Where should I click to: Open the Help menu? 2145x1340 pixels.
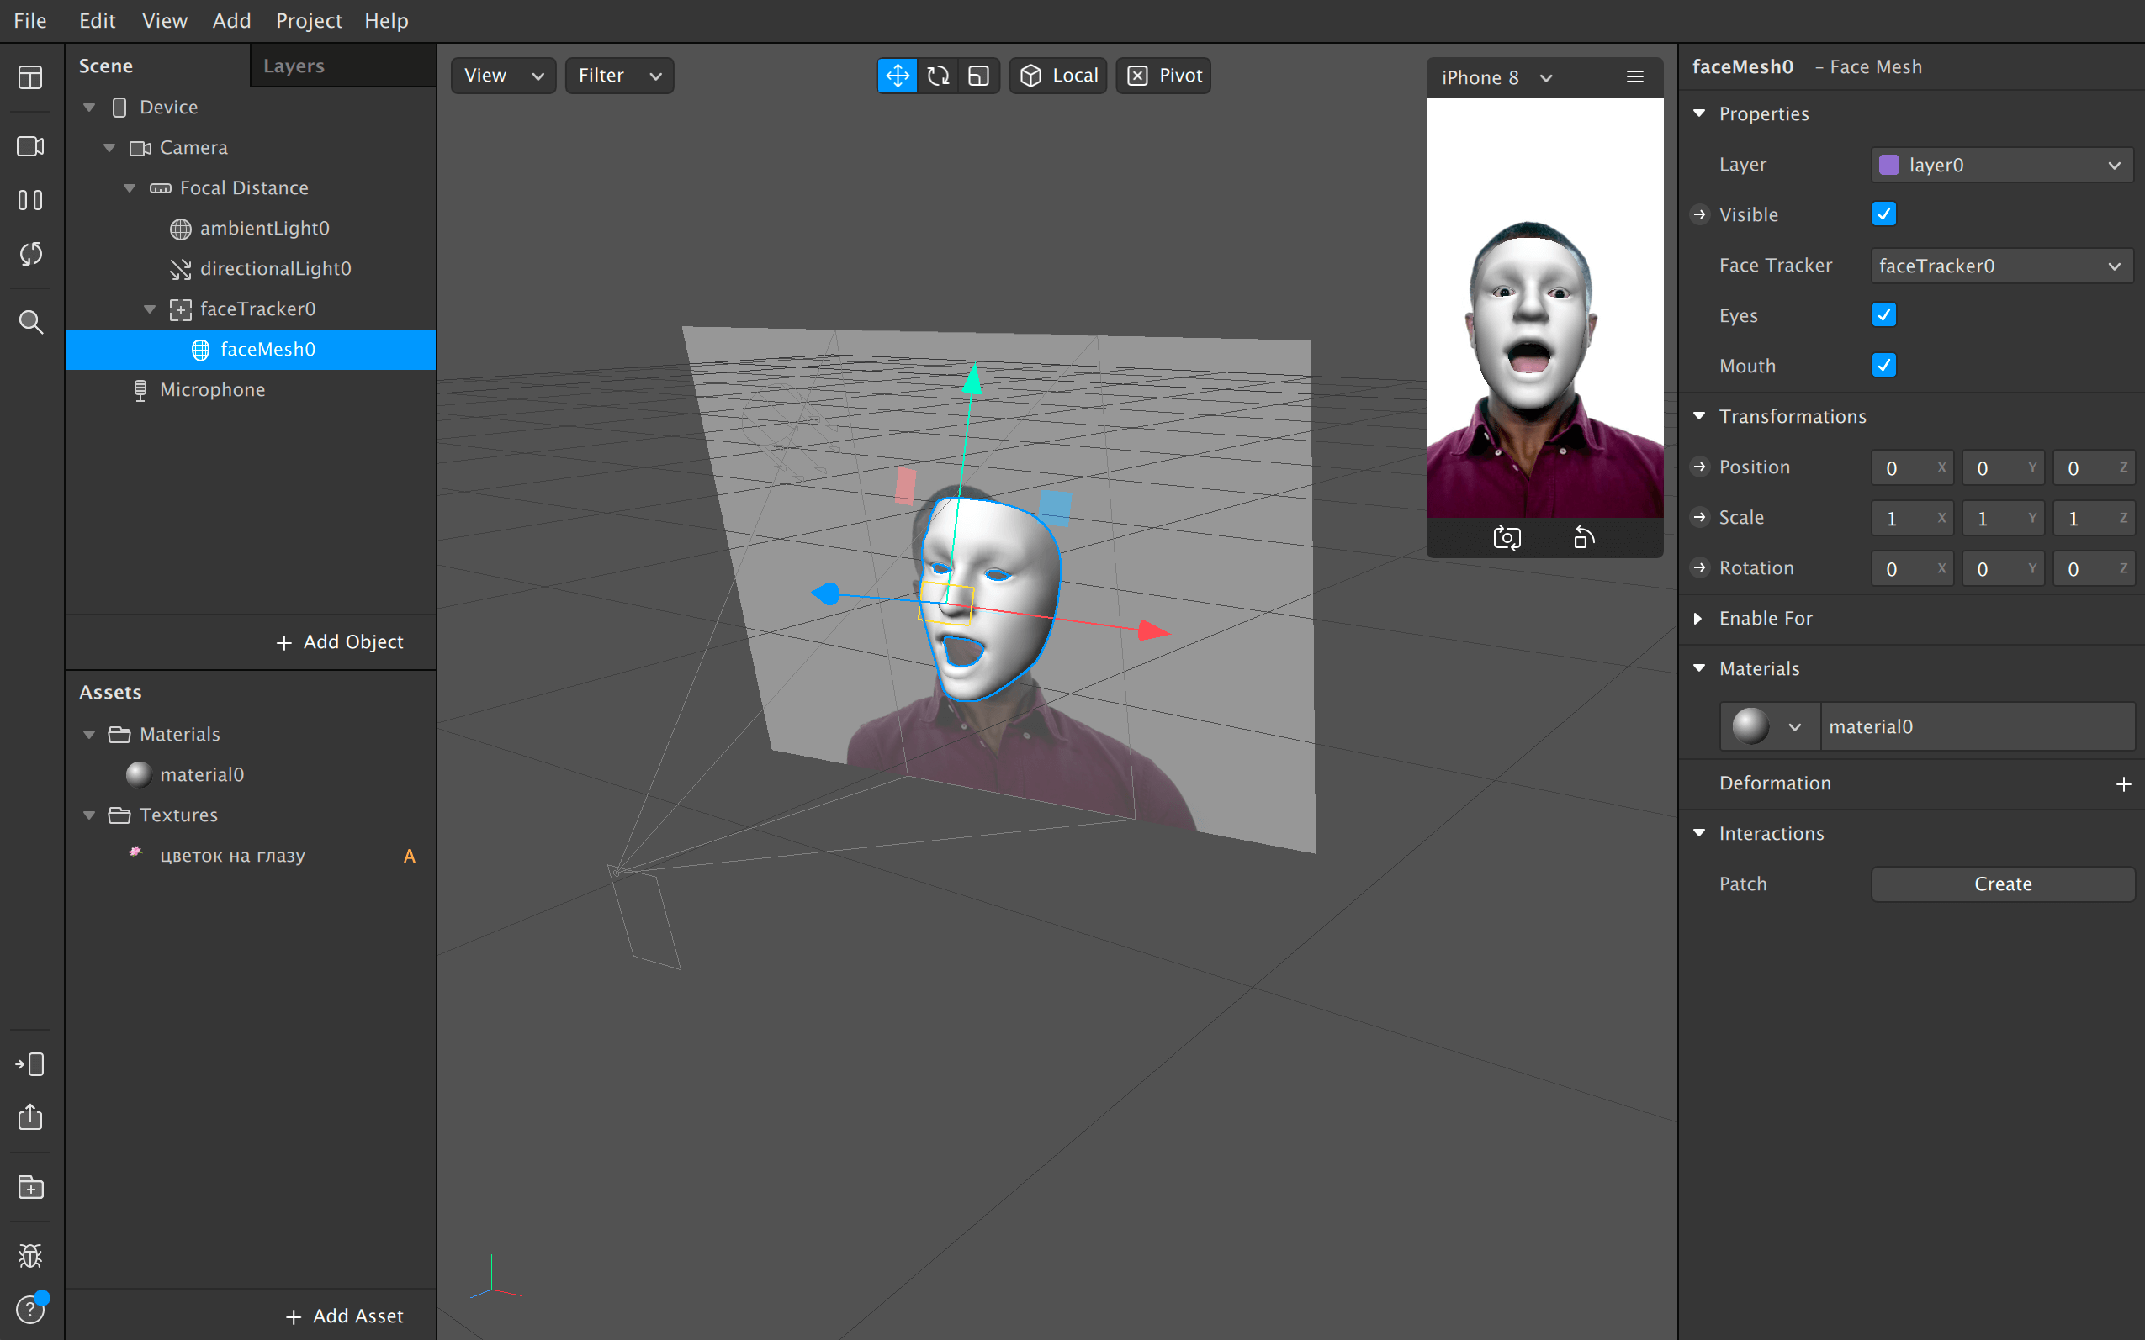pos(387,20)
